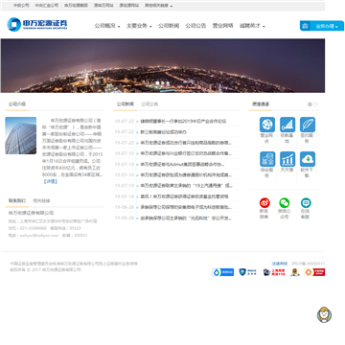Open the 在线客服 teal chat icon
The width and height of the screenshot is (345, 345).
point(306,203)
